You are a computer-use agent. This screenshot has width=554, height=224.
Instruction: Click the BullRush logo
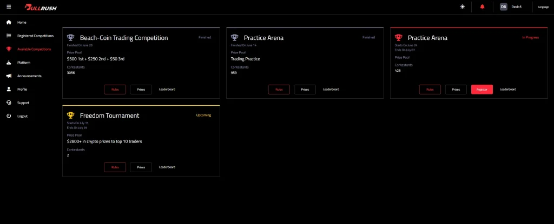41,7
